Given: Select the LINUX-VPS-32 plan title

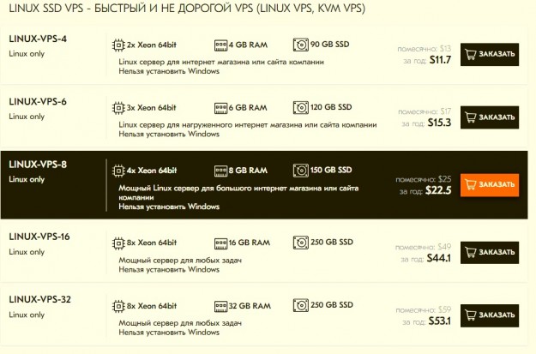Looking at the screenshot, I should point(39,299).
